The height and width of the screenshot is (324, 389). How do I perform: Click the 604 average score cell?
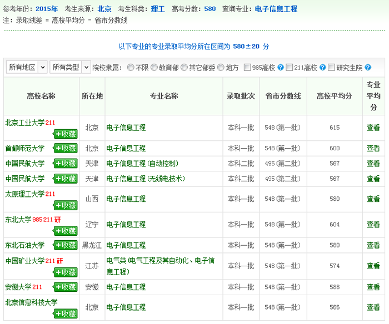[335, 225]
